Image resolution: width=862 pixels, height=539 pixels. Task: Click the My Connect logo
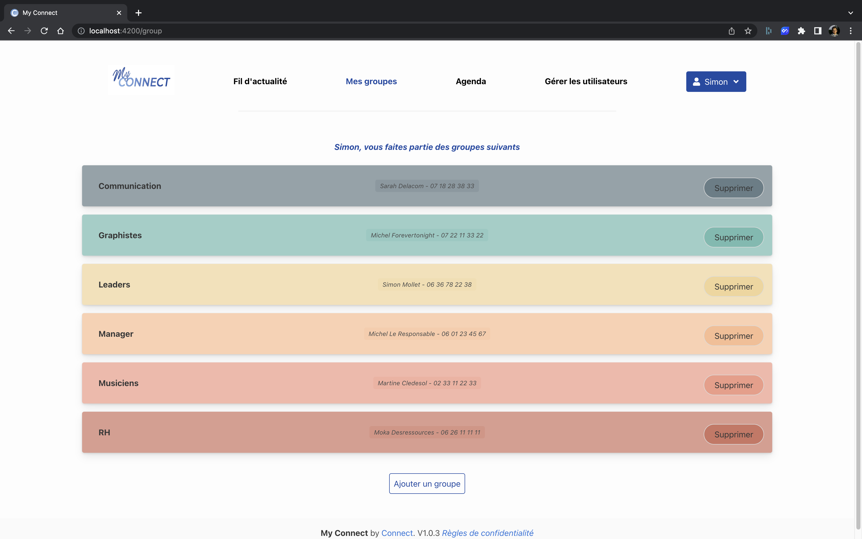click(141, 79)
